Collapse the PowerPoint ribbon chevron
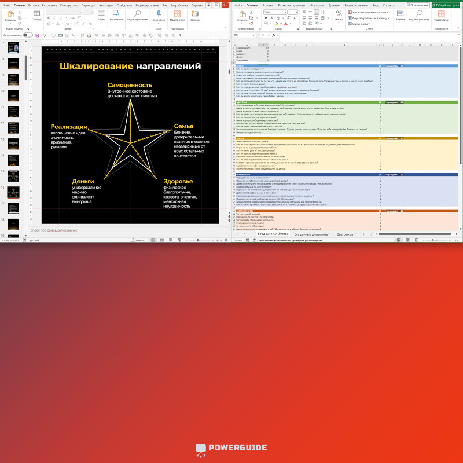The height and width of the screenshot is (463, 463). pyautogui.click(x=226, y=28)
